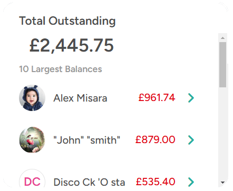
Task: Open the "John" "smith" customer name
Action: (x=86, y=140)
